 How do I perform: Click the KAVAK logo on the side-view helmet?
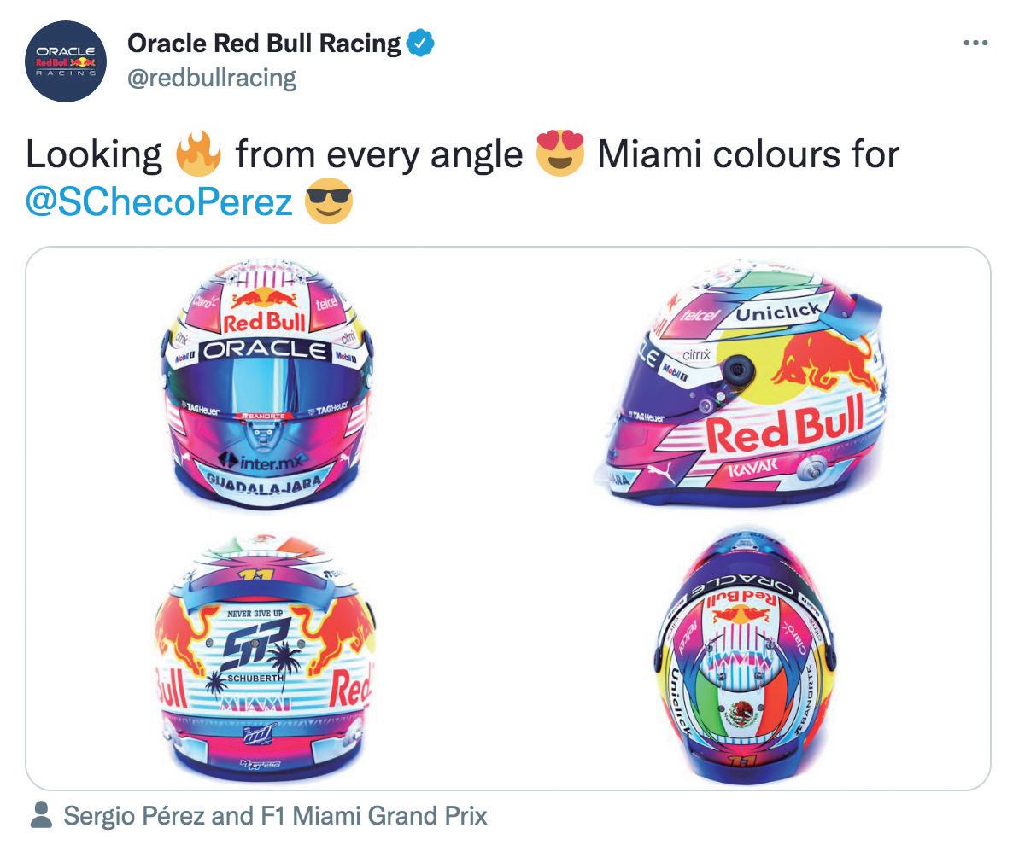[752, 469]
